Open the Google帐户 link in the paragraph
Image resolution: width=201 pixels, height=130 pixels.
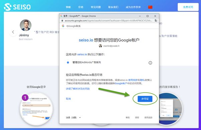(x=121, y=83)
